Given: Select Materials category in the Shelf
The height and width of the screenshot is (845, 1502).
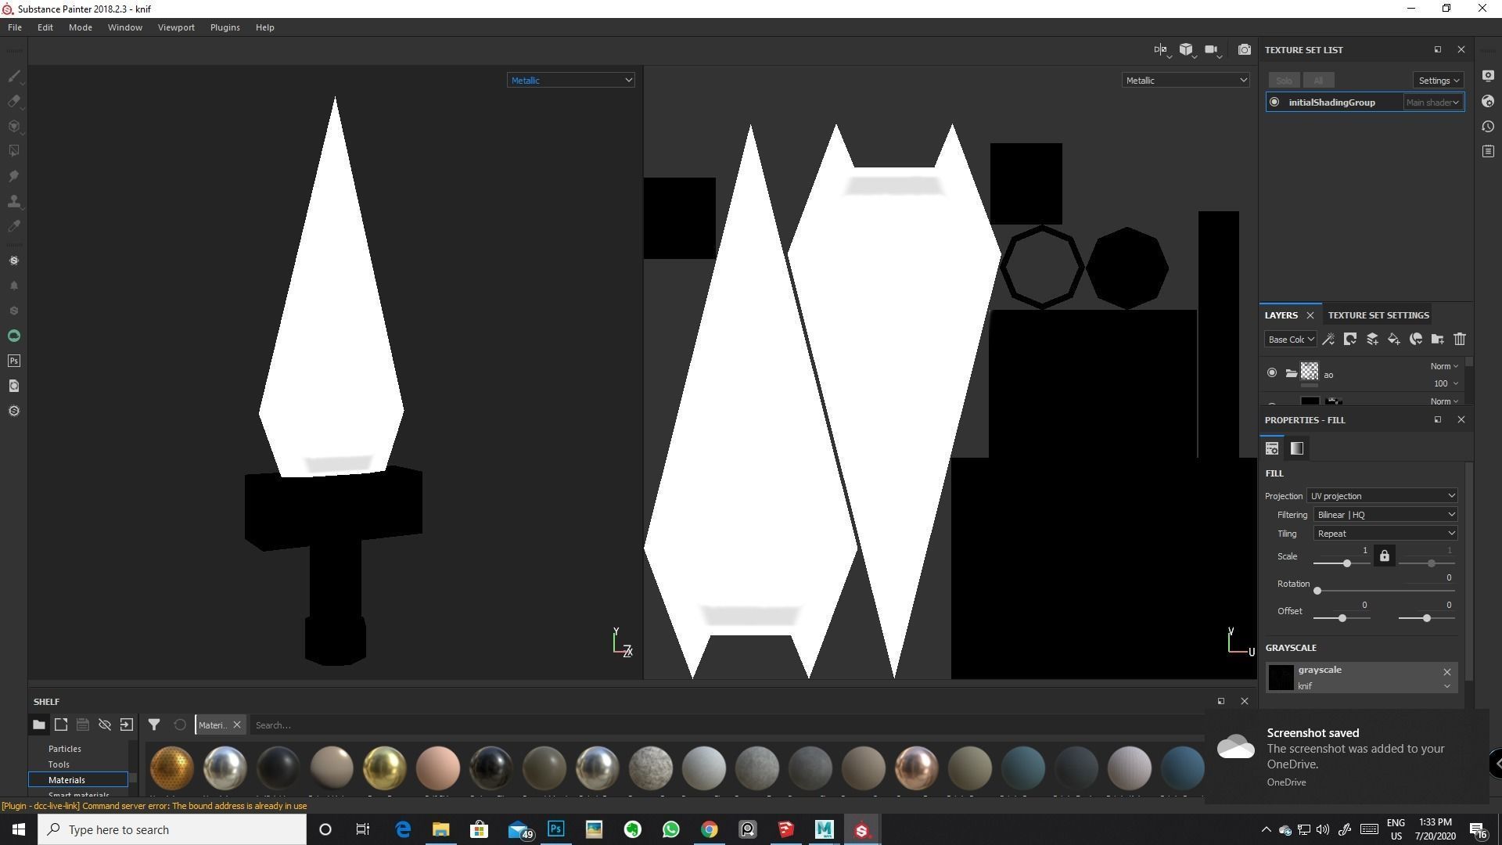Looking at the screenshot, I should click(x=66, y=779).
